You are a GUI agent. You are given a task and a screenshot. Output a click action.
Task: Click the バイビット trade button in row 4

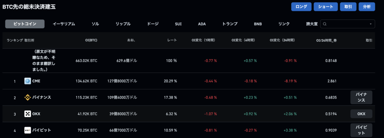[361, 130]
